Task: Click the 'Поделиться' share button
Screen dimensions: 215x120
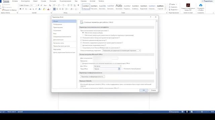Action: click(x=207, y=1)
